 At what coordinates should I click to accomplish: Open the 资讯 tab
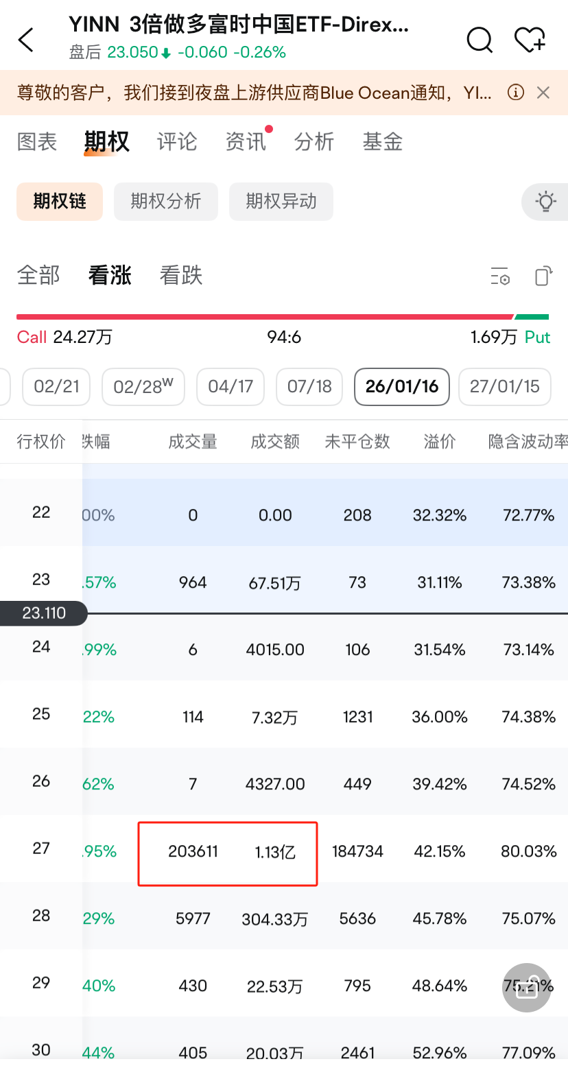[246, 142]
